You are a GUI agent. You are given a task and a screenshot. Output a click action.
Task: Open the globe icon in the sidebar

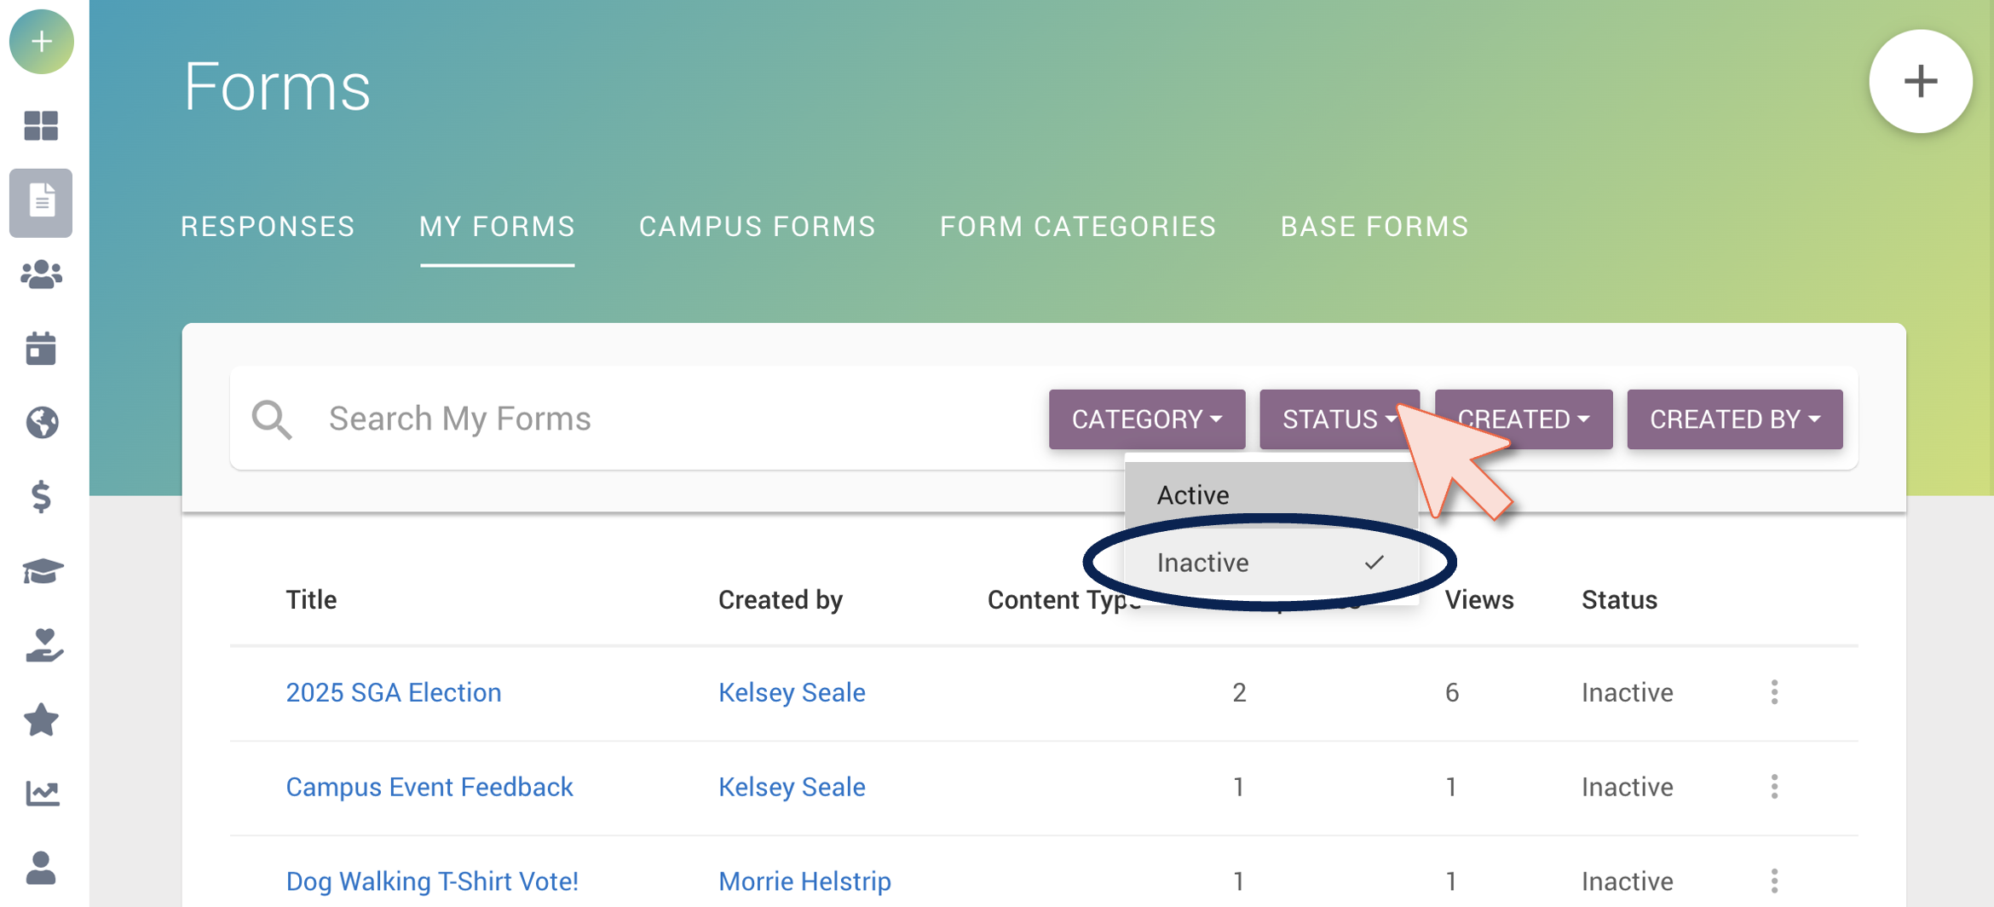click(41, 422)
